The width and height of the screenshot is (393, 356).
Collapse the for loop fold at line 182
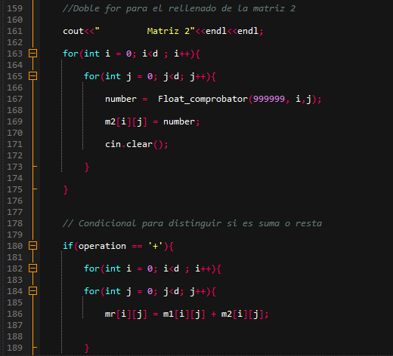(32, 269)
